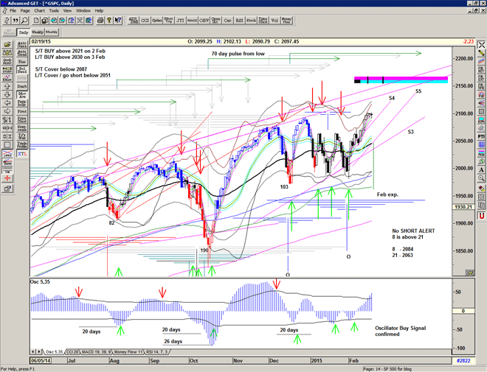Viewport: 487px width, 372px height.
Task: Switch to the Monthly timeframe
Action: [52, 32]
